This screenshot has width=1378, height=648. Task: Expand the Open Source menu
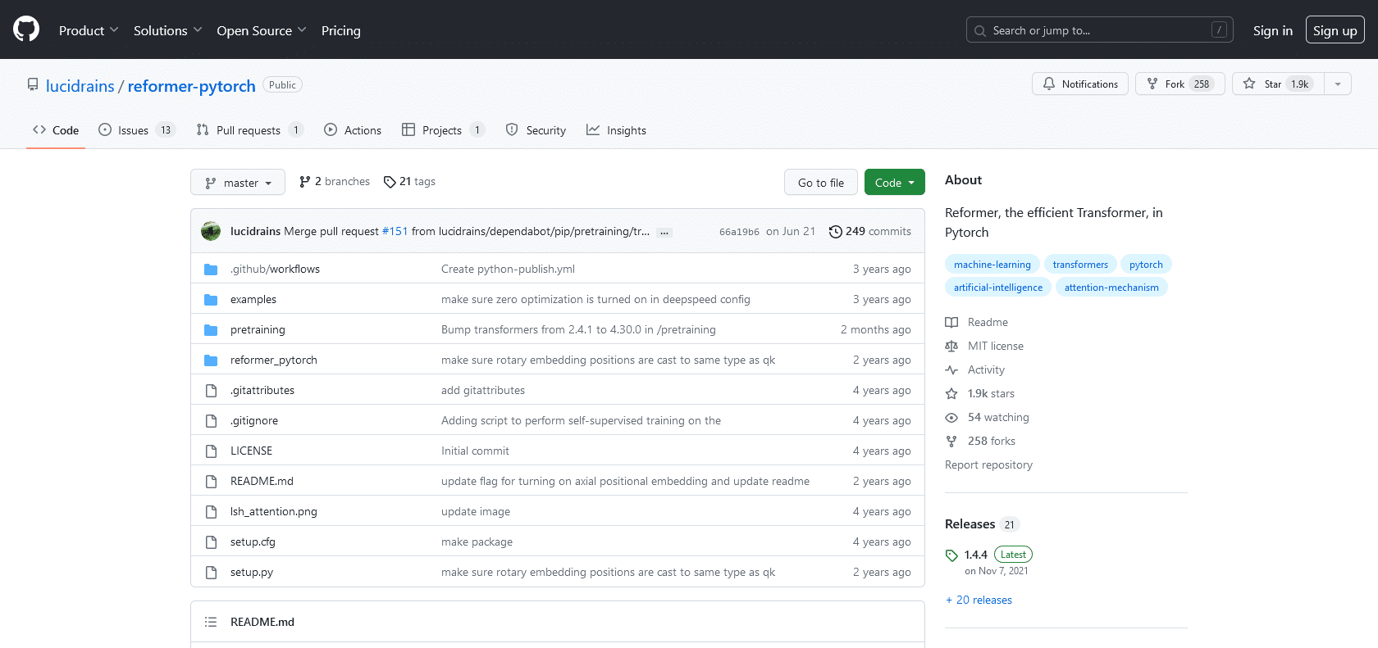click(x=262, y=30)
